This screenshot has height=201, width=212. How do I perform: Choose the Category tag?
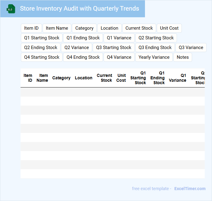tap(84, 28)
